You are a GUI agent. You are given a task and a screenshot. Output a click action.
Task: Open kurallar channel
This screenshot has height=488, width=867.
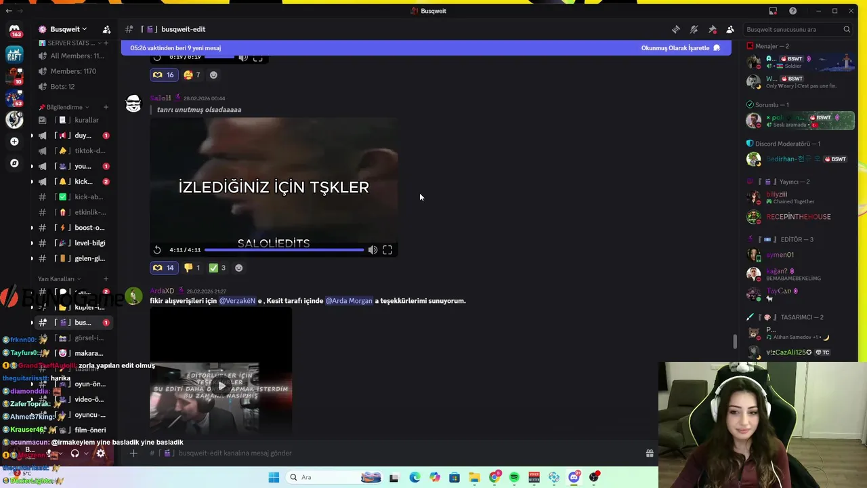(x=73, y=120)
